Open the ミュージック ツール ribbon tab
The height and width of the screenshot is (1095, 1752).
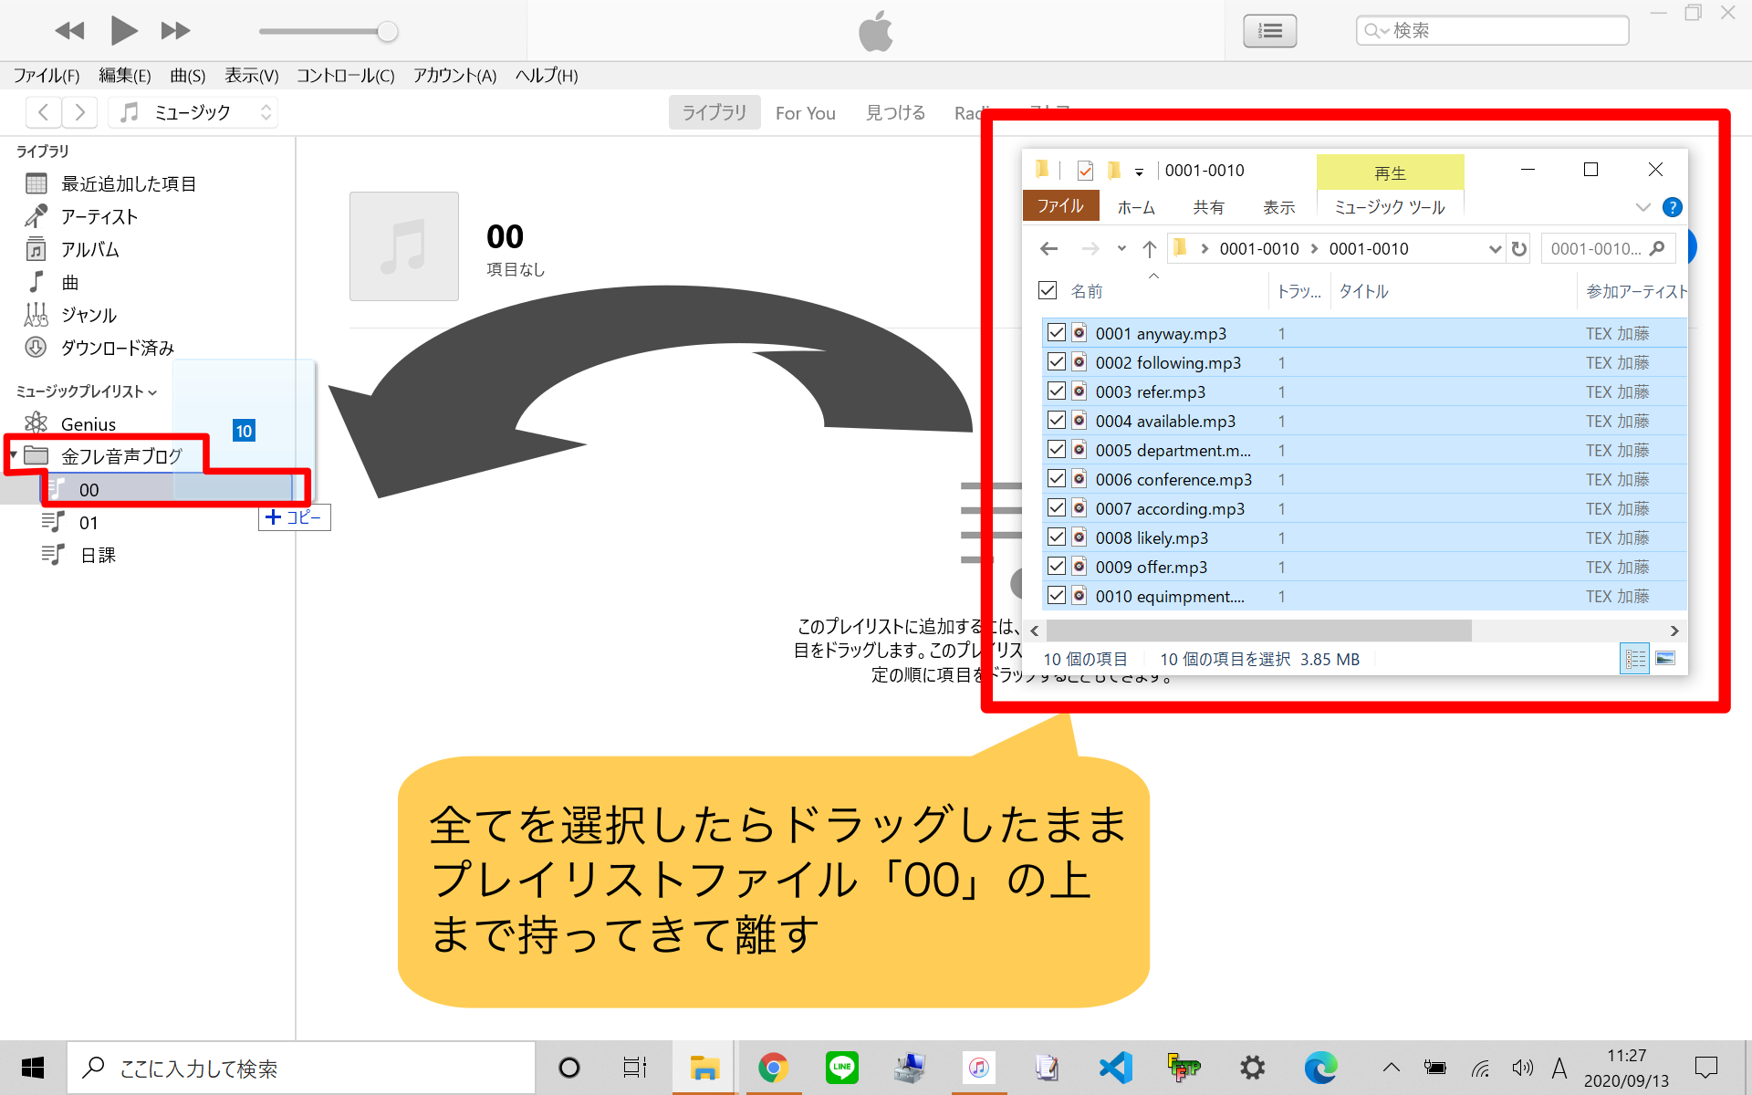click(x=1389, y=207)
